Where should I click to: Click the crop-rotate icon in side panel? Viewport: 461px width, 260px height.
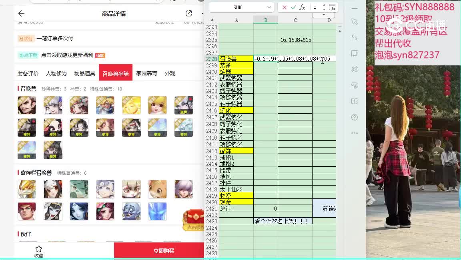tap(355, 53)
